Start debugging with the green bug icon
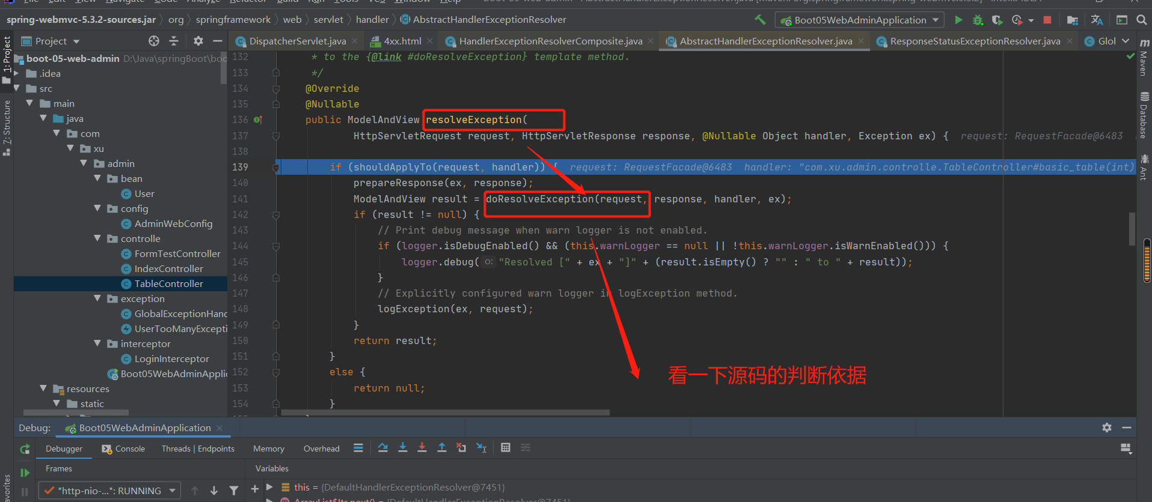Image resolution: width=1152 pixels, height=502 pixels. pyautogui.click(x=978, y=20)
